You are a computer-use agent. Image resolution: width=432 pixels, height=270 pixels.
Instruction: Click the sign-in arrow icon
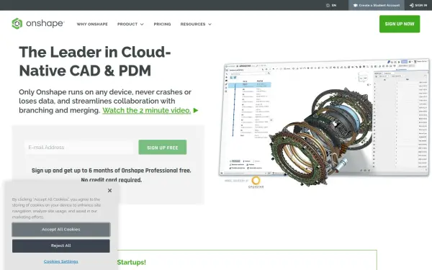pyautogui.click(x=411, y=5)
